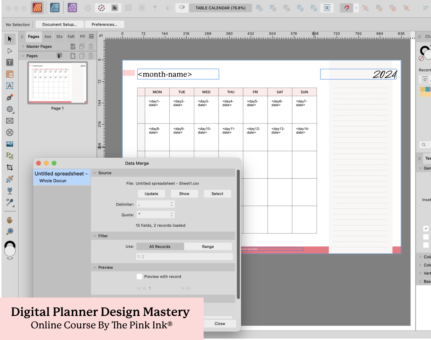Screen dimensions: 431x340
Task: Select the Move tool arrow
Action: 10,39
